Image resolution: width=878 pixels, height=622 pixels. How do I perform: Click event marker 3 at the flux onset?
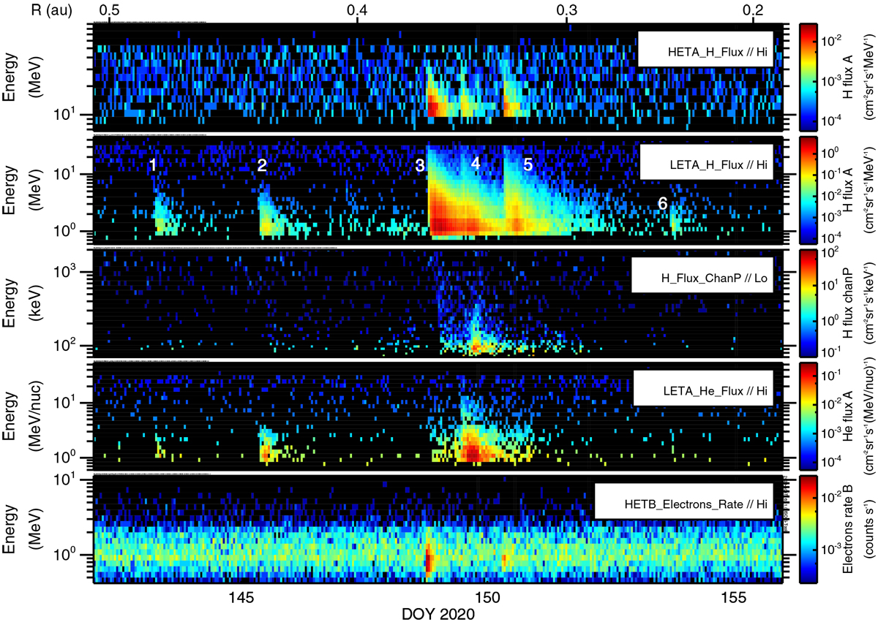tap(420, 165)
